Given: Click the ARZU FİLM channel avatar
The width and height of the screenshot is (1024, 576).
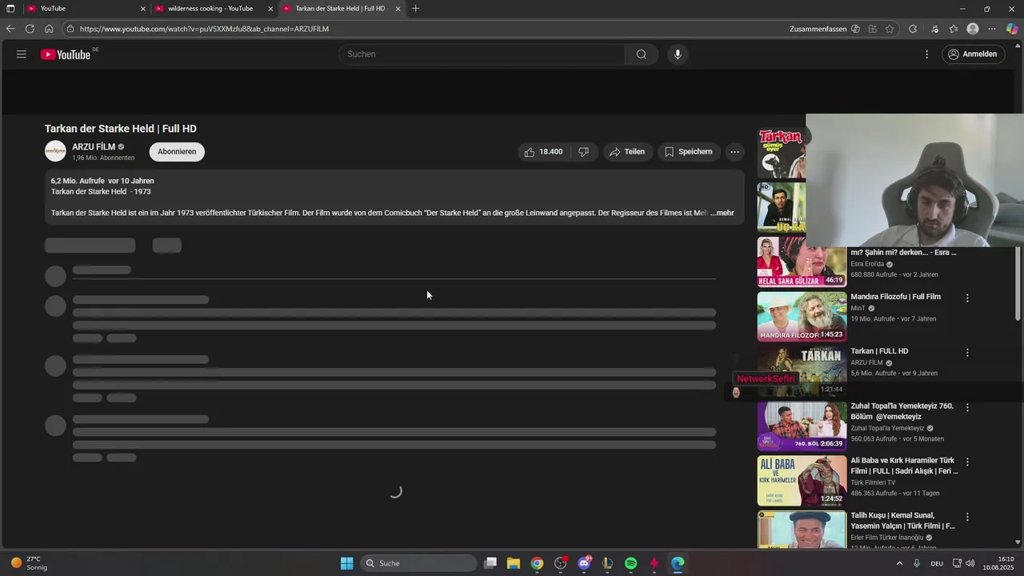Looking at the screenshot, I should click(55, 151).
